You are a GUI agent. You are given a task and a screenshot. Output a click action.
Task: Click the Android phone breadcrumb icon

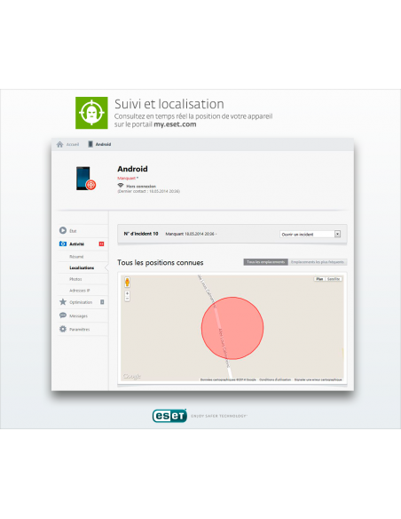[x=90, y=144]
